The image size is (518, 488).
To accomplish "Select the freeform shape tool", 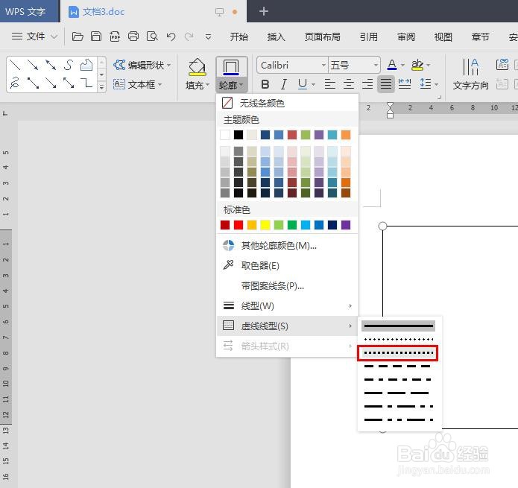I will 86,65.
